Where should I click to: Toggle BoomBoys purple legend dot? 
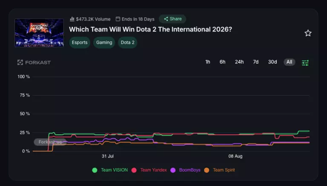pyautogui.click(x=173, y=170)
